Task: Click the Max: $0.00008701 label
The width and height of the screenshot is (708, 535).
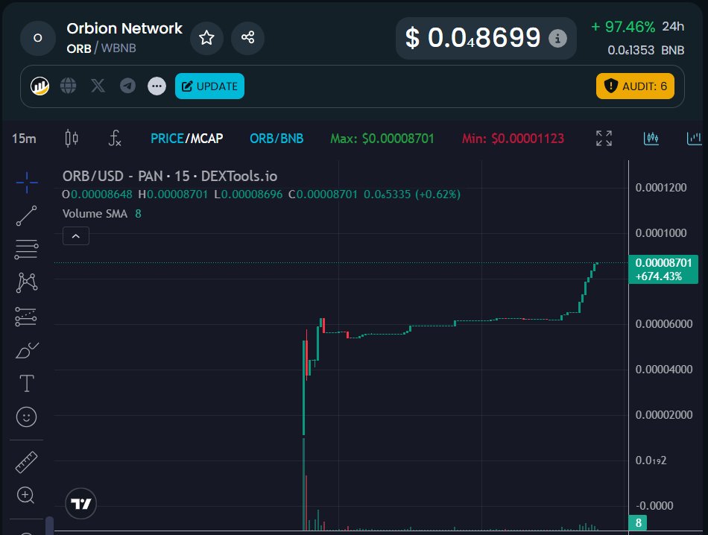Action: click(382, 138)
